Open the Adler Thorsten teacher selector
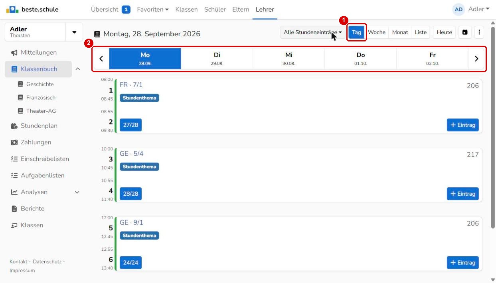 tap(44, 32)
